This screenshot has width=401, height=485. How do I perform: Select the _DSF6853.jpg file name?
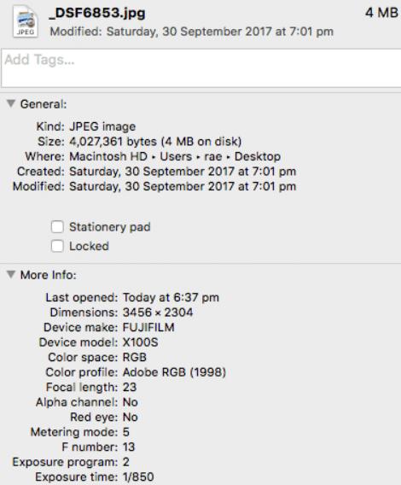[97, 13]
